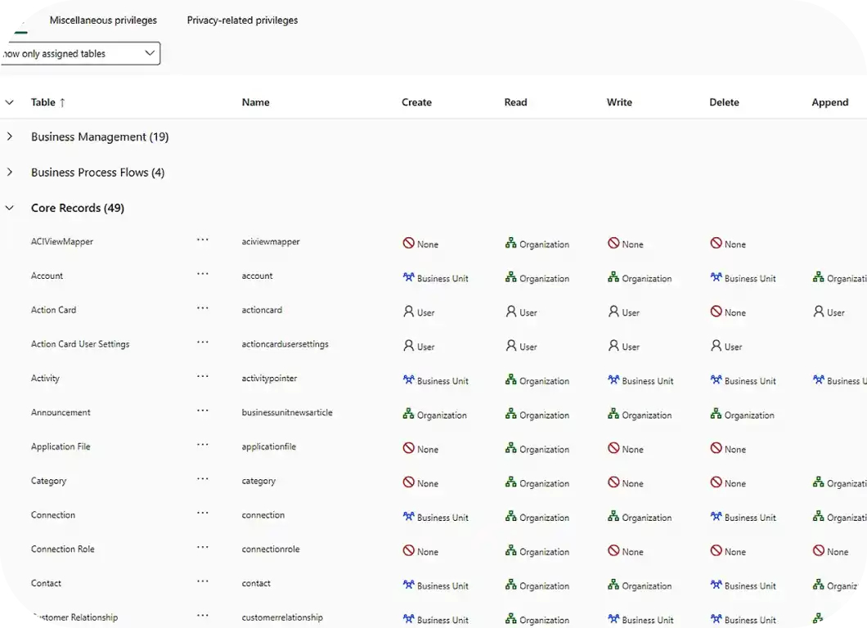Click the Activity Write Business Unit icon

pos(613,380)
